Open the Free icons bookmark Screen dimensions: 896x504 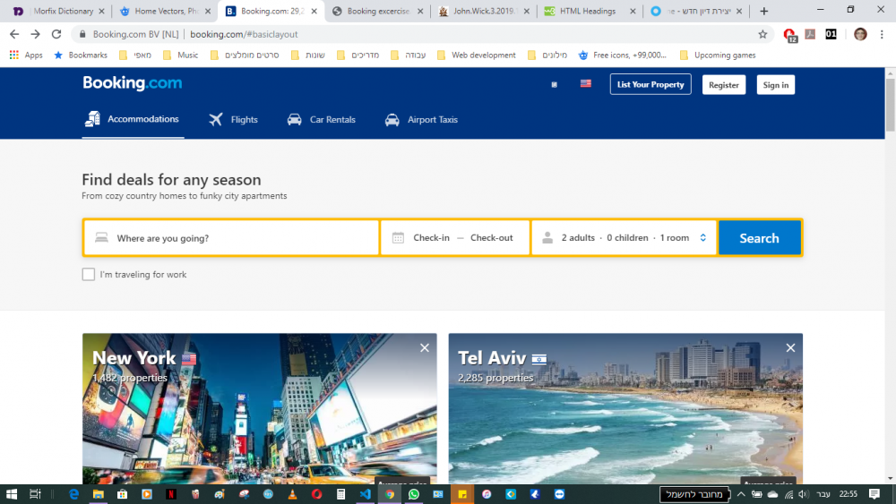[x=623, y=56]
